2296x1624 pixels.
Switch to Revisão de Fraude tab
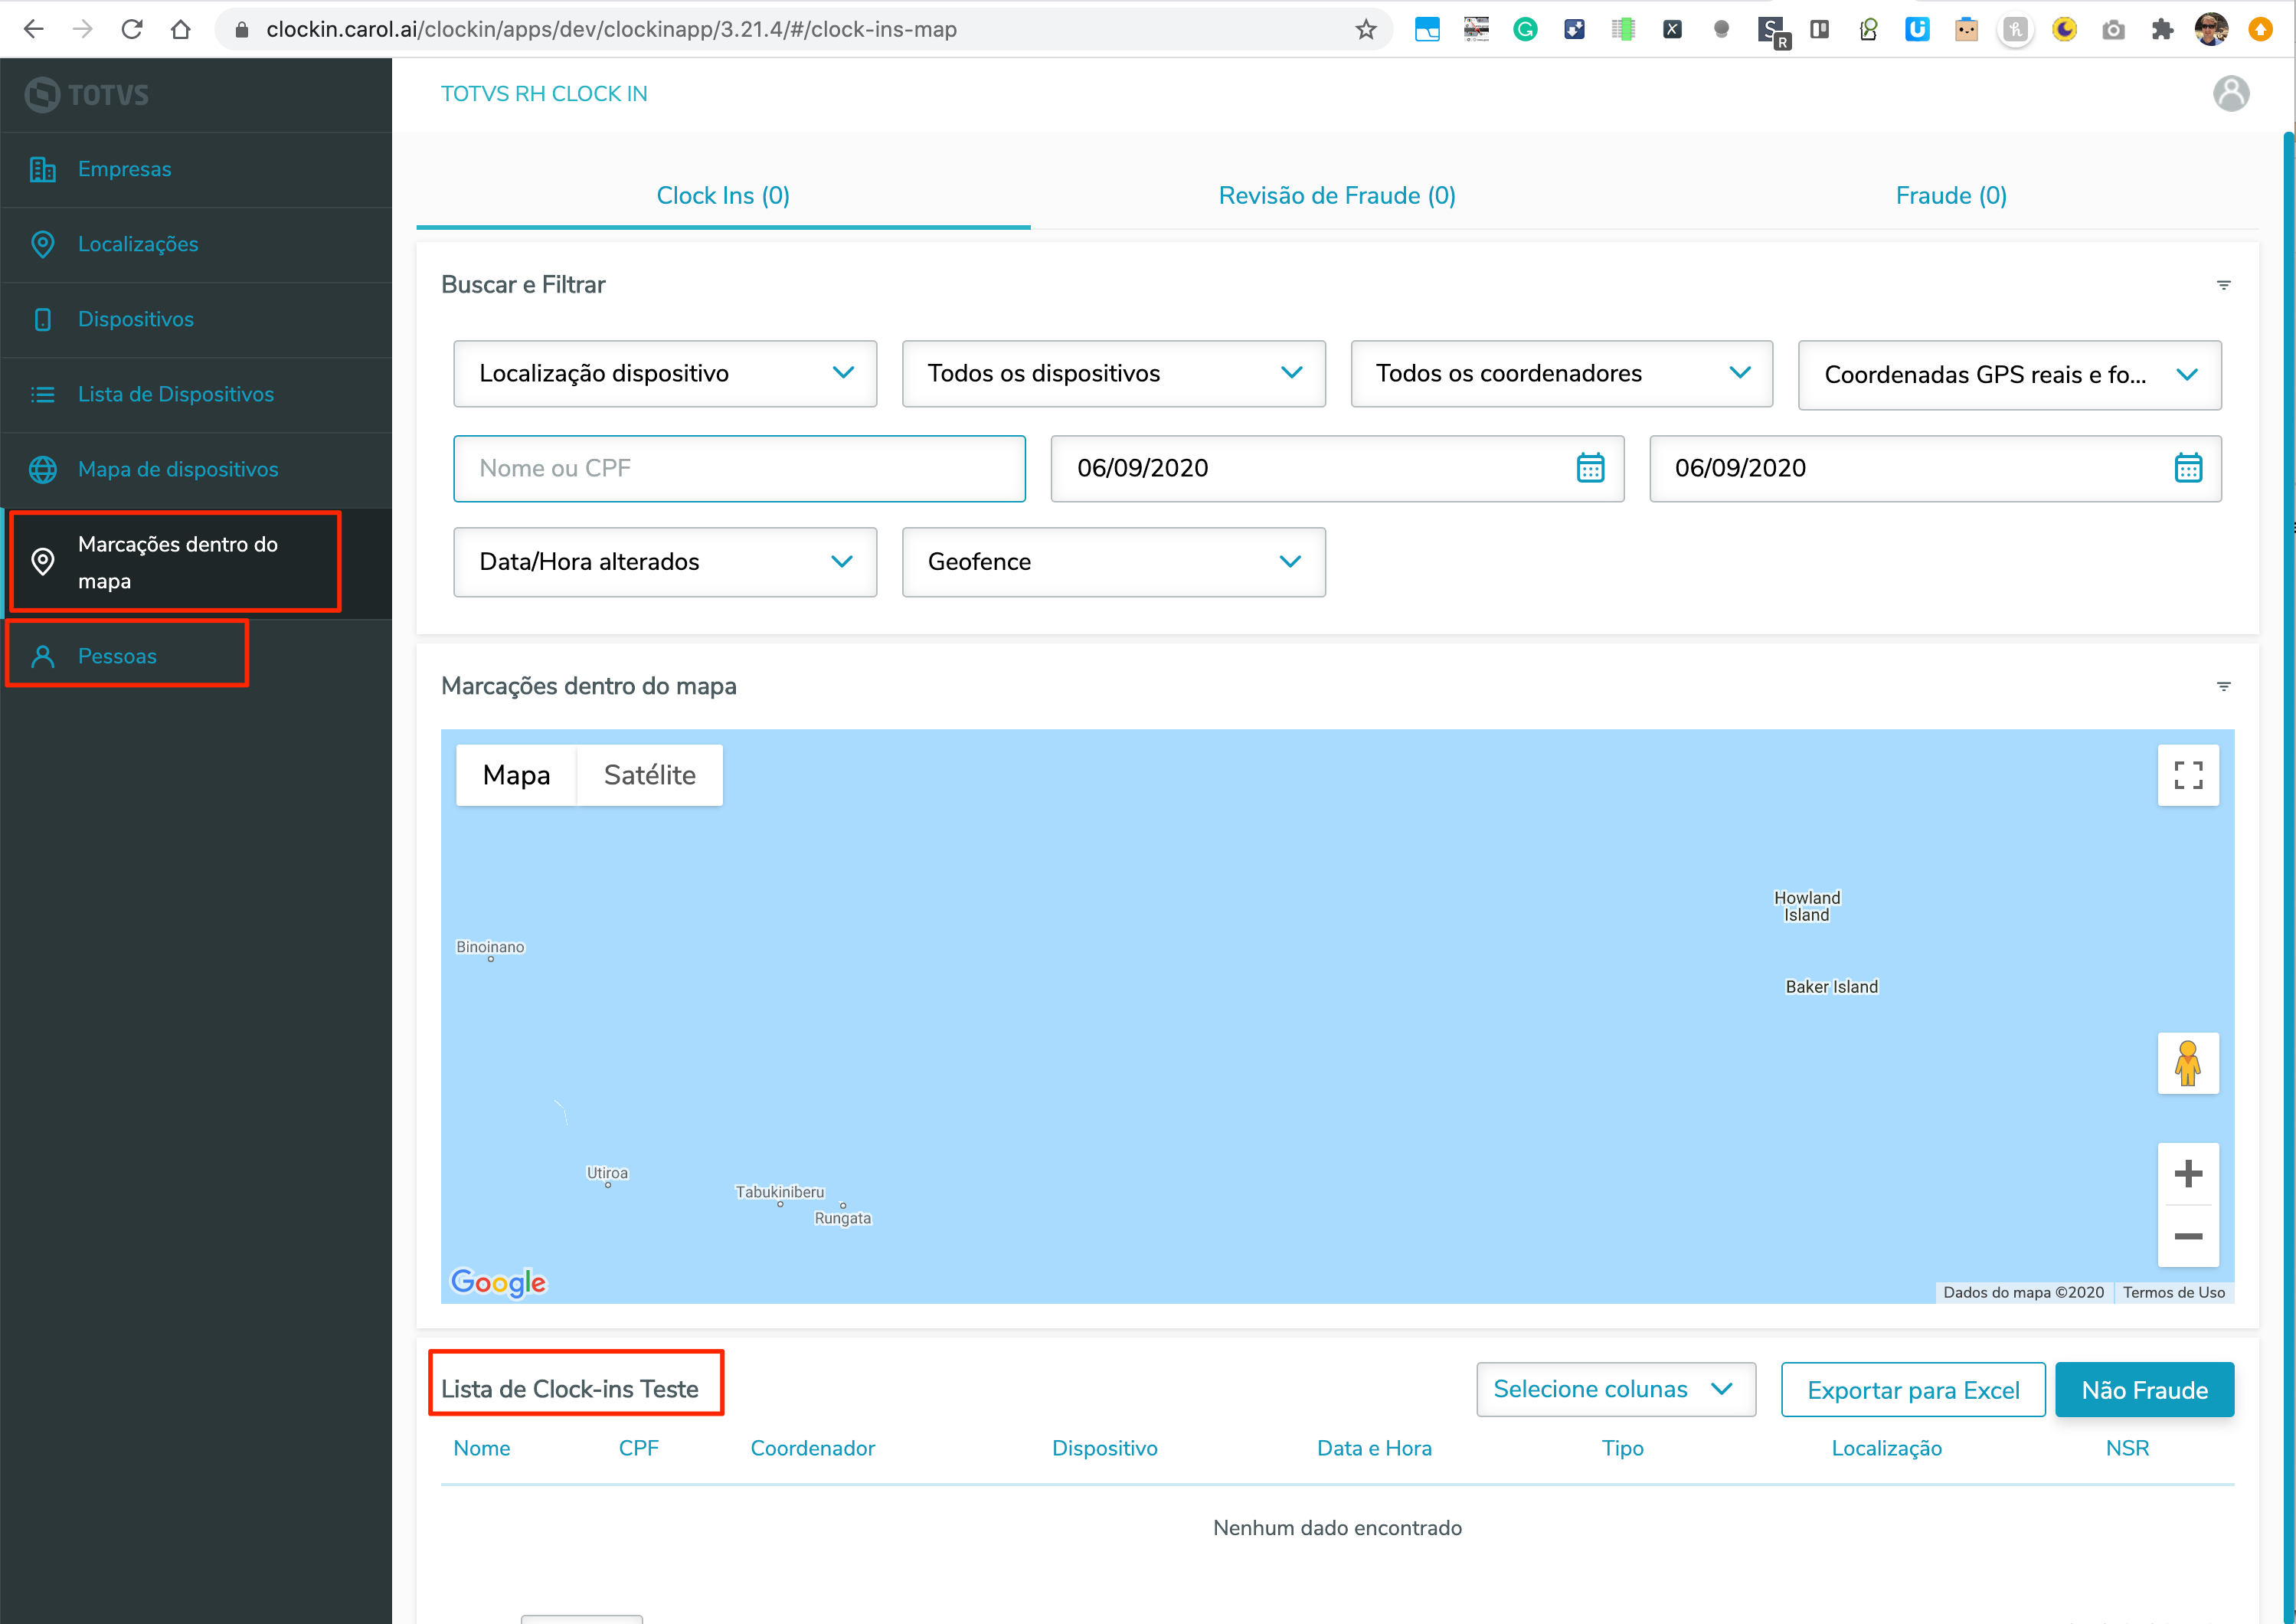pos(1336,196)
